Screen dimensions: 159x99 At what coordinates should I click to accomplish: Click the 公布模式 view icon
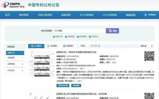click(x=32, y=46)
